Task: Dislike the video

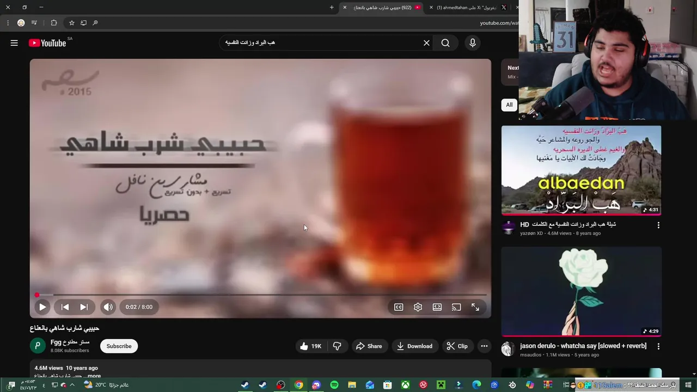Action: point(337,346)
